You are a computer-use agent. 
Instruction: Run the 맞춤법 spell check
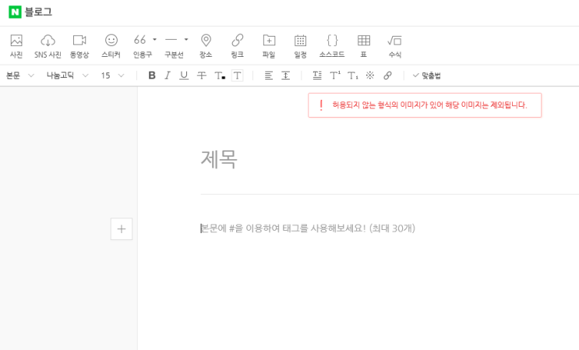tap(426, 76)
